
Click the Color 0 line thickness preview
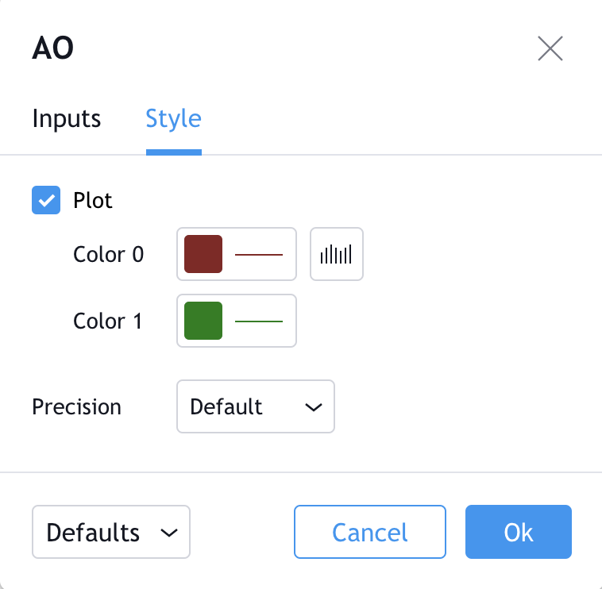[259, 254]
